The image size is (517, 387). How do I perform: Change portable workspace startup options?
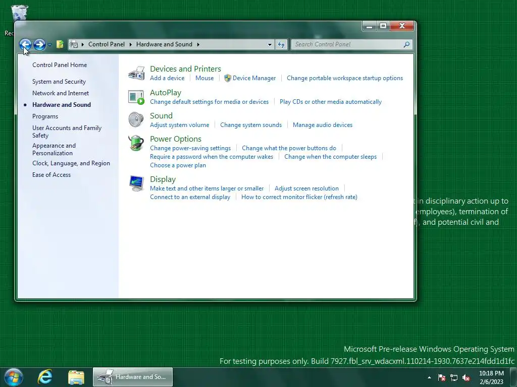click(x=345, y=78)
